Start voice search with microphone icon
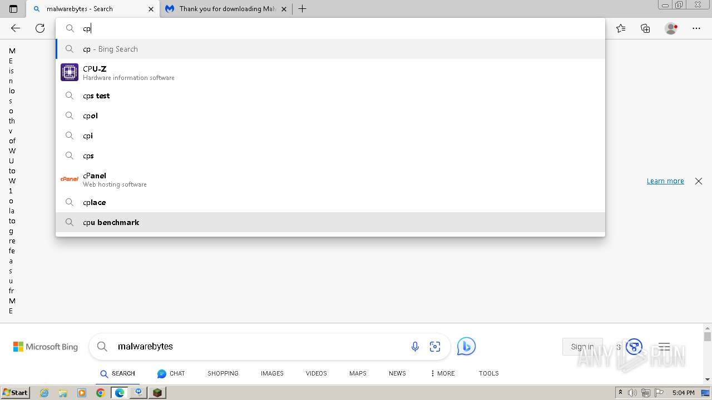Viewport: 712px width, 400px height. [415, 347]
